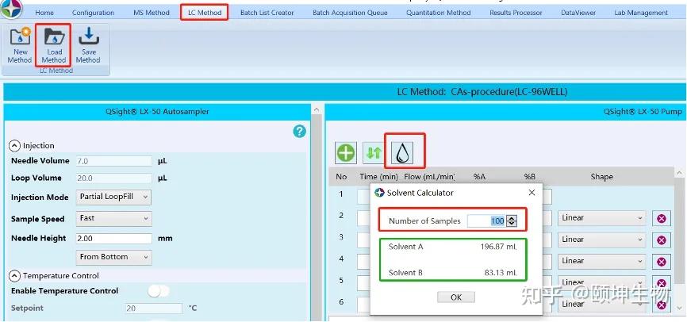Open the From Bottom dropdown
This screenshot has height=322, width=687.
pos(113,257)
